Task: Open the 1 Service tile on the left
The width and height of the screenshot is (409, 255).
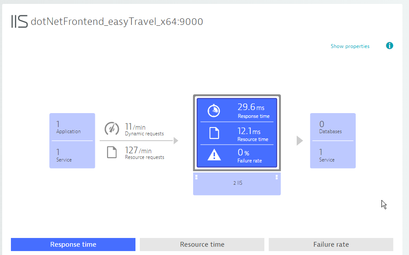Action: pos(72,155)
